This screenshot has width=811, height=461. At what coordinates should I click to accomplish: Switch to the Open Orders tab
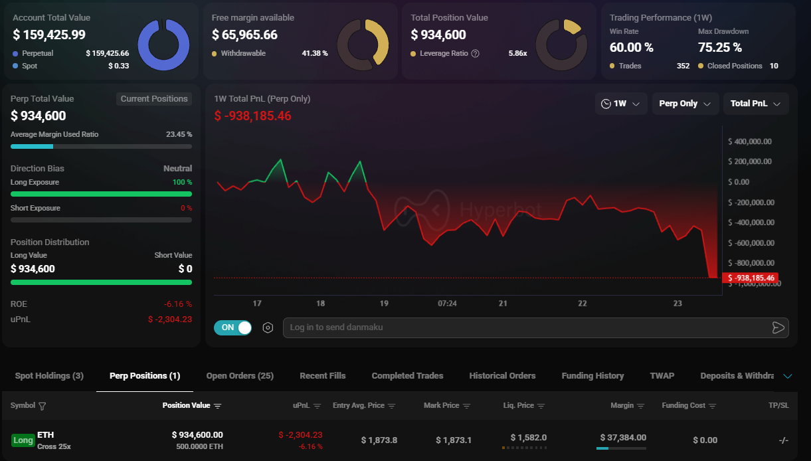[x=240, y=376]
